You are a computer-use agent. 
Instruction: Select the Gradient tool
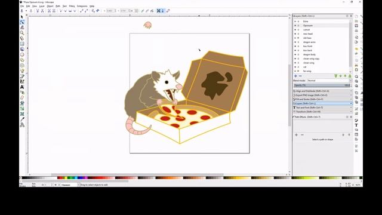22,109
